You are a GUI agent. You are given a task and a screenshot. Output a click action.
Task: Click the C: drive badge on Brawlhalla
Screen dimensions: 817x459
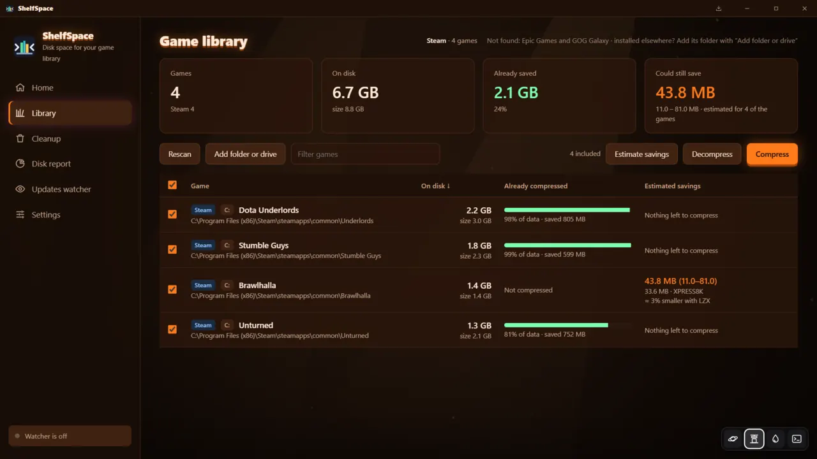(x=227, y=285)
